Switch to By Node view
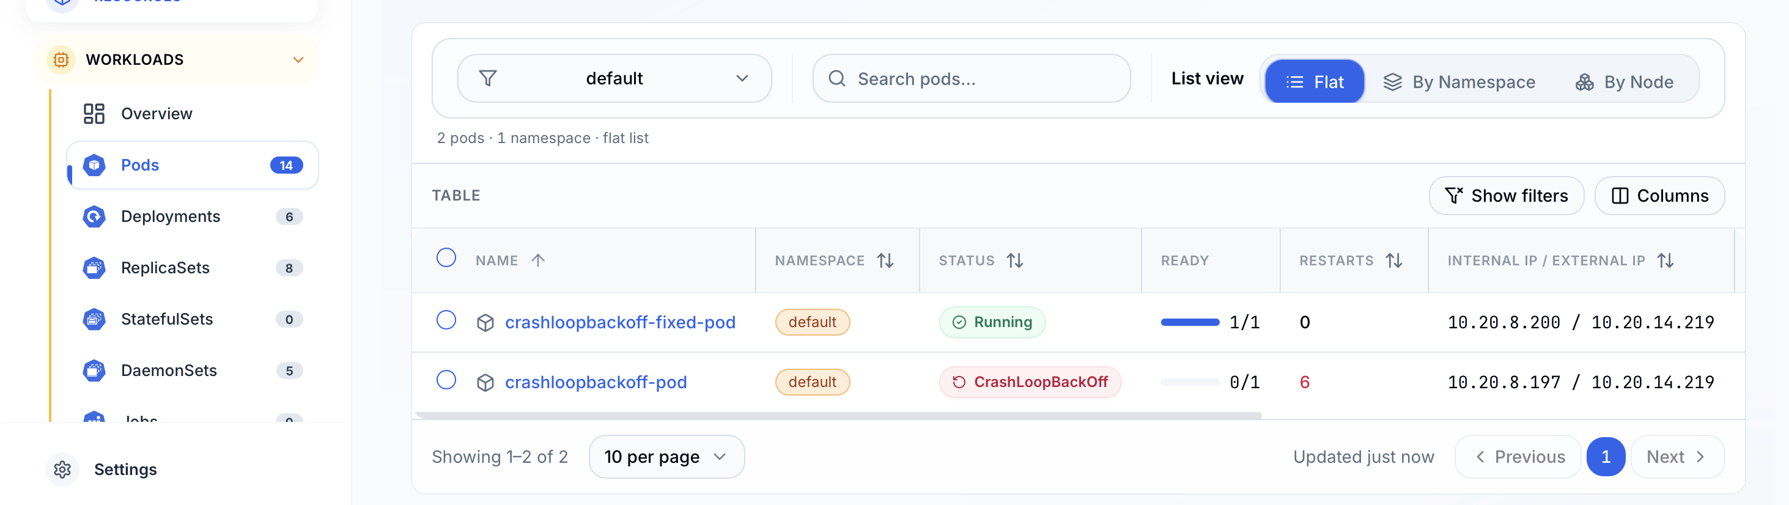 1625,82
